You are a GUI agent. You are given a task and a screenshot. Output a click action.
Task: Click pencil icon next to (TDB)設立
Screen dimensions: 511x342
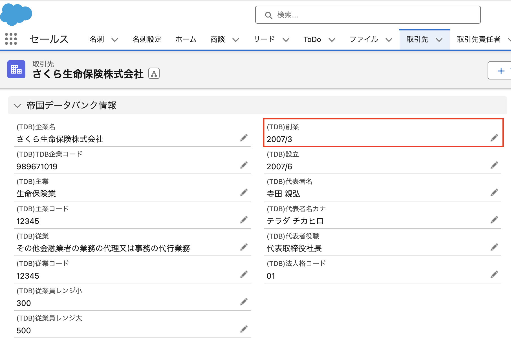pos(494,165)
